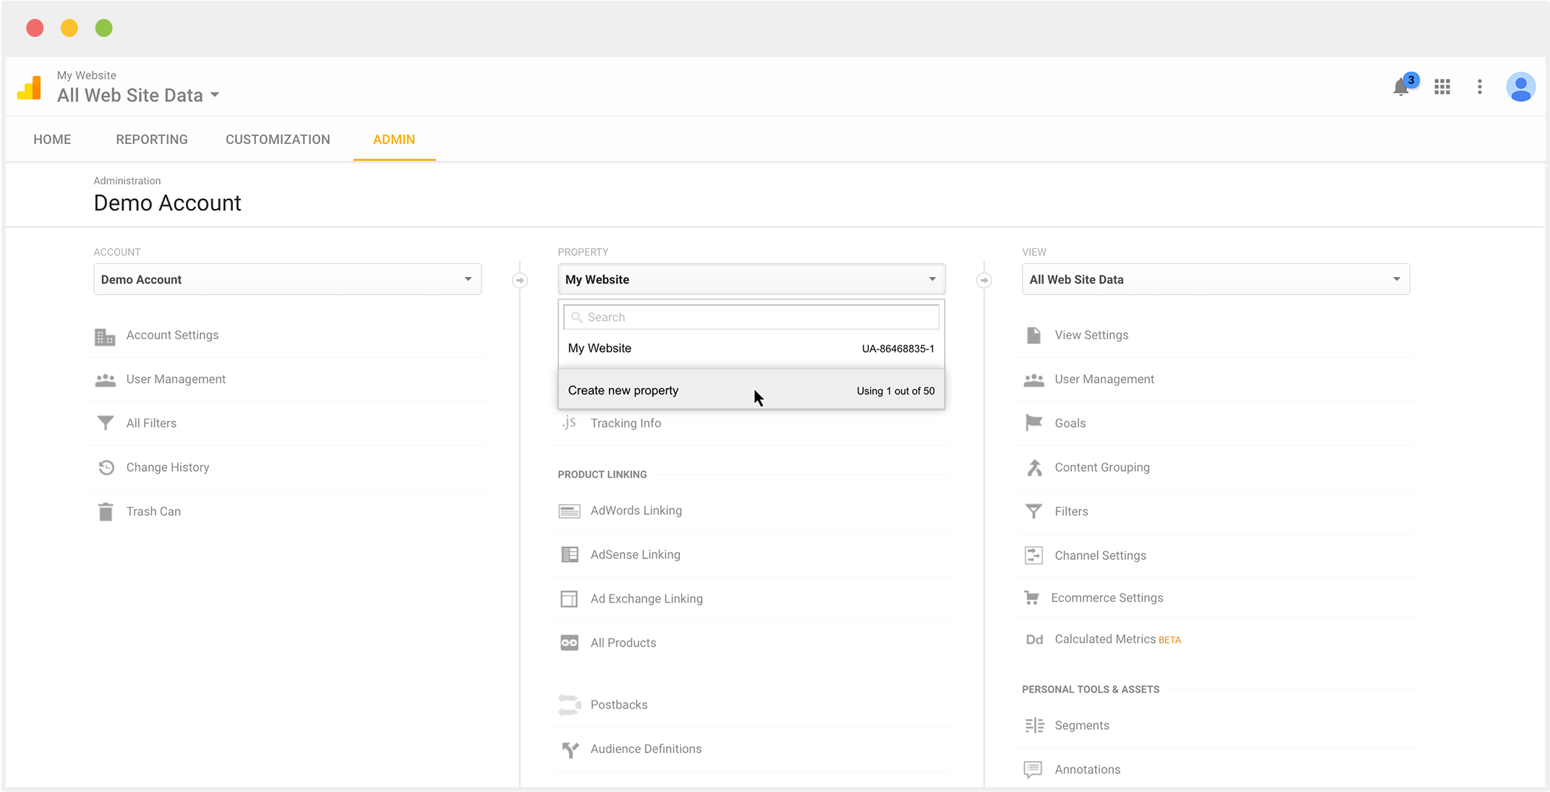This screenshot has width=1550, height=792.
Task: Click the Channel Settings text
Action: click(x=1101, y=555)
